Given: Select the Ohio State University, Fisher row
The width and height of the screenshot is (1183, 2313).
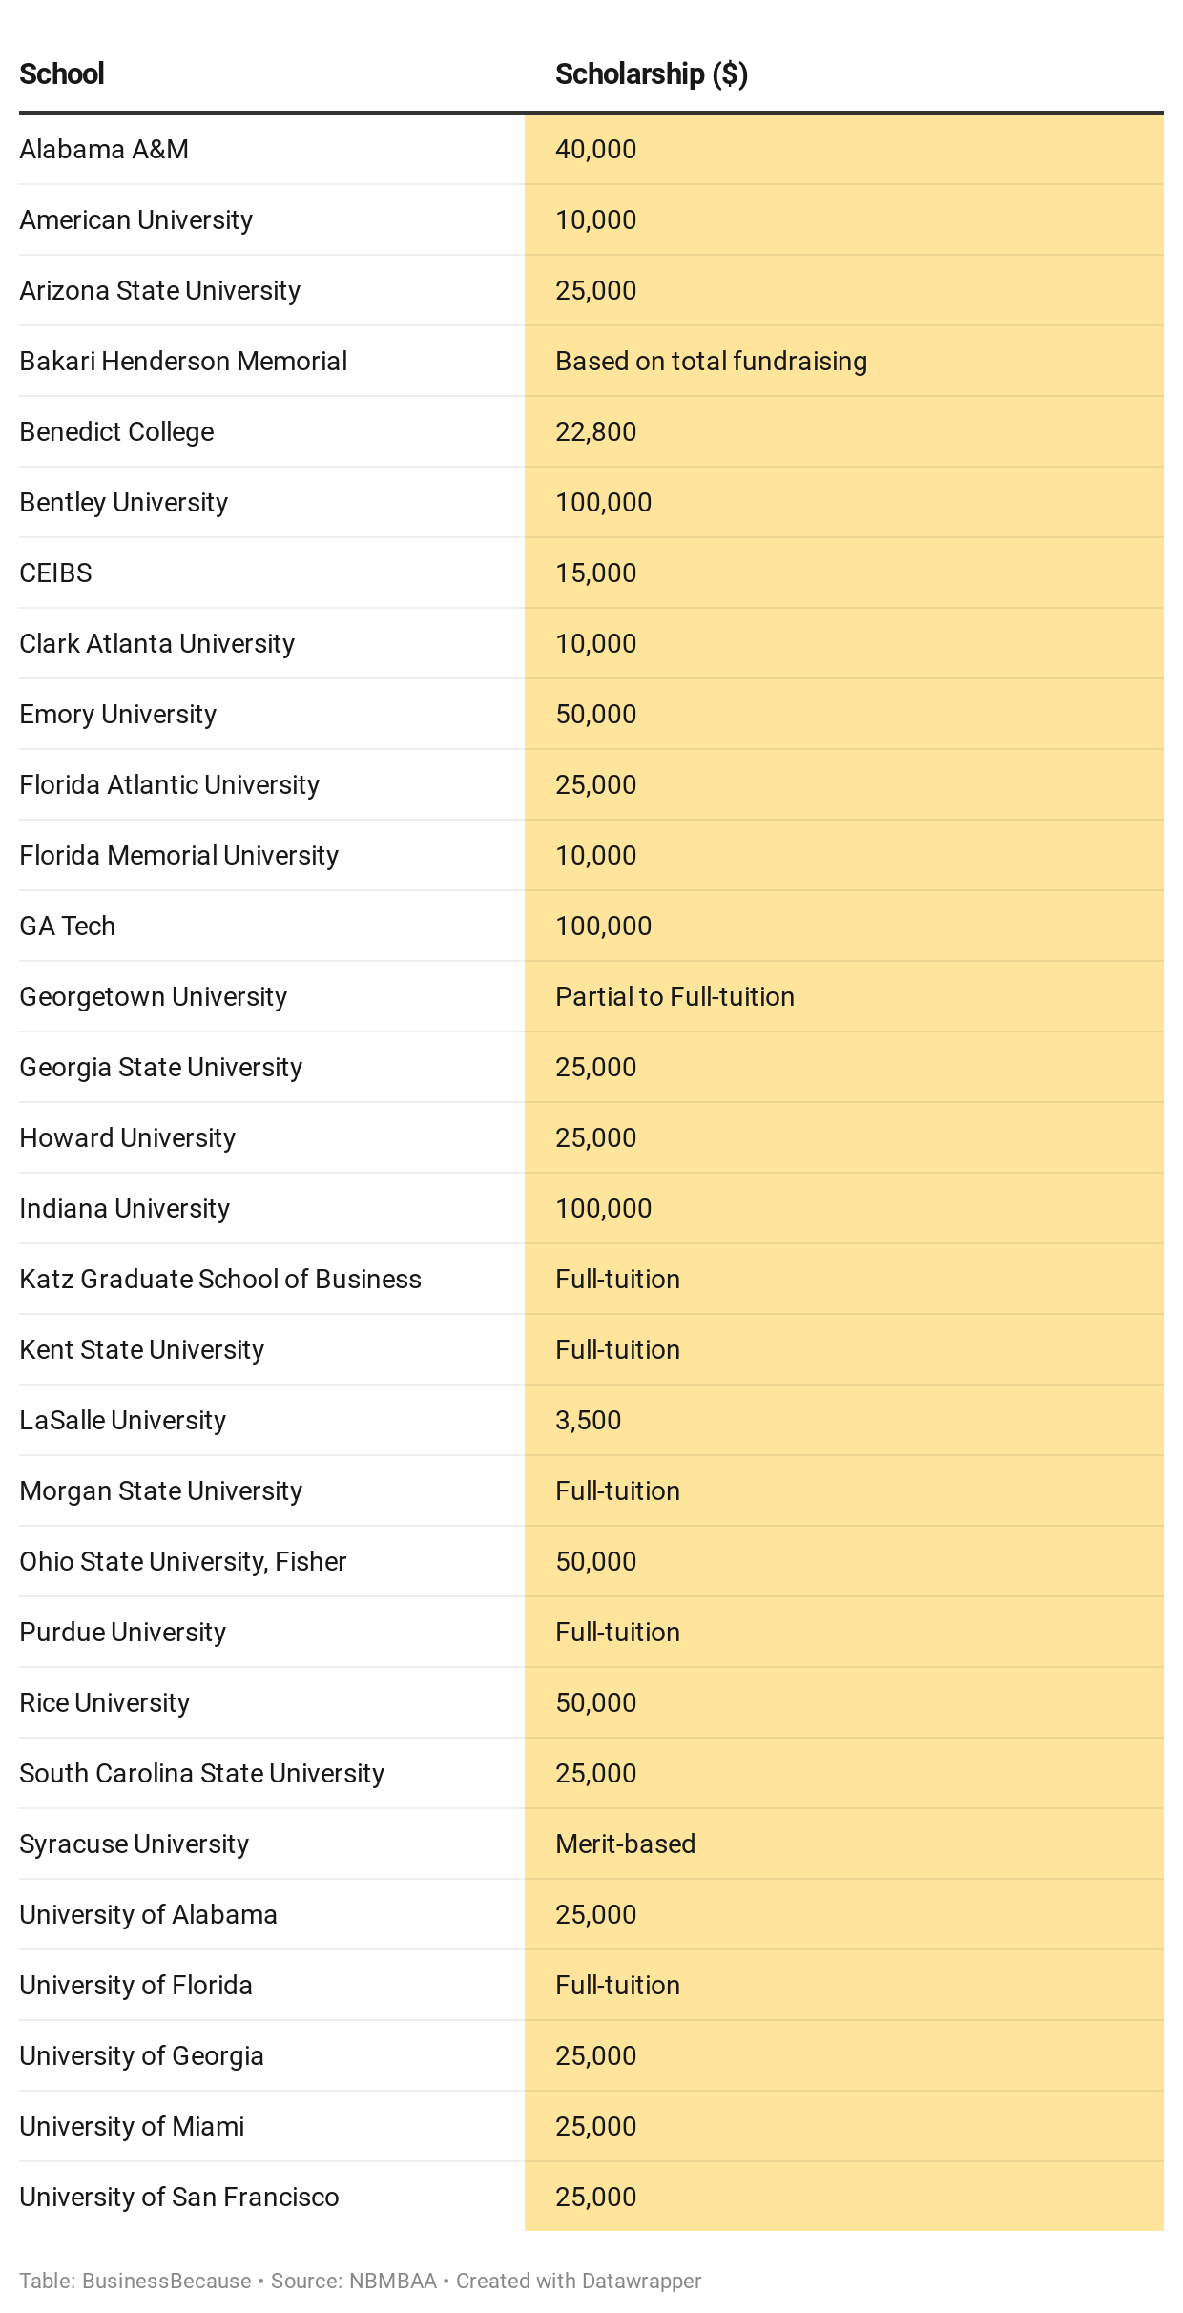Looking at the screenshot, I should coord(182,1562).
